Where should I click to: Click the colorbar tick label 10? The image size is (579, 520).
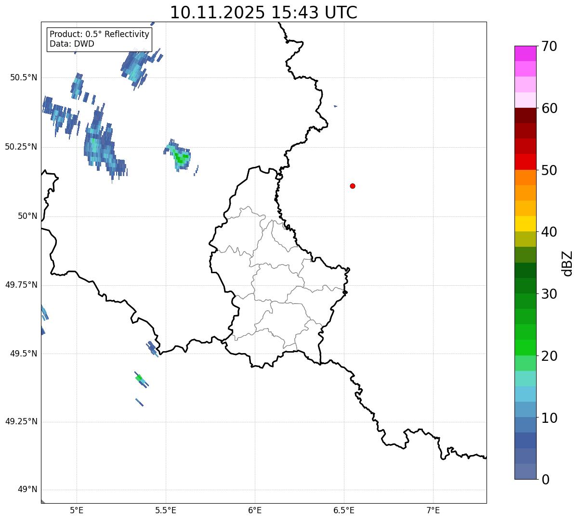point(549,418)
